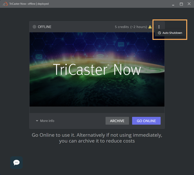Click the OFFLINE status label
The image size is (194, 175).
tap(45, 27)
